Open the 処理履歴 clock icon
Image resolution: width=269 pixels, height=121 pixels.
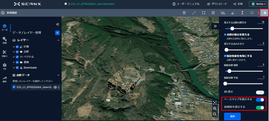[x=3, y=13]
